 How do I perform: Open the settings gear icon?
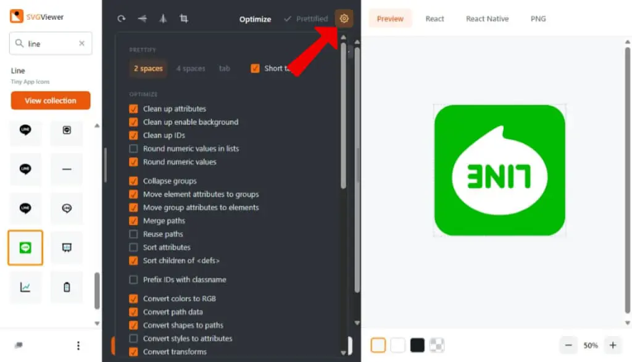344,19
